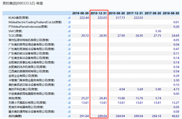
Task: Open the chart icon for KUKA集团(商誉) row
Action: click(69, 18)
